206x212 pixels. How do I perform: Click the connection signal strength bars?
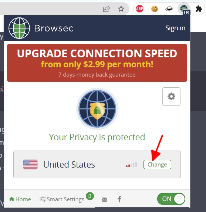point(131,165)
